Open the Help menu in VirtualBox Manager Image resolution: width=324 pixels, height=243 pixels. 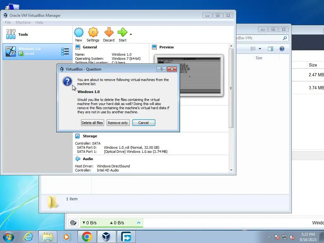click(x=39, y=22)
